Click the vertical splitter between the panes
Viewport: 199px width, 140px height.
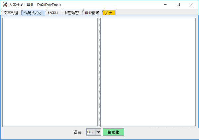pos(99,72)
